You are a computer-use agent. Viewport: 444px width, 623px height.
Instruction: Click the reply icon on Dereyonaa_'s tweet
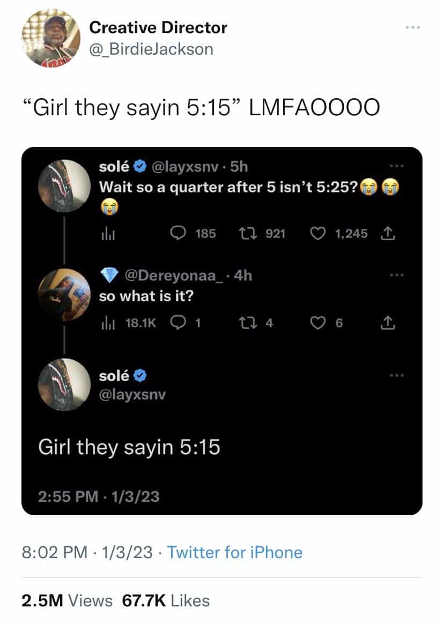pos(177,323)
